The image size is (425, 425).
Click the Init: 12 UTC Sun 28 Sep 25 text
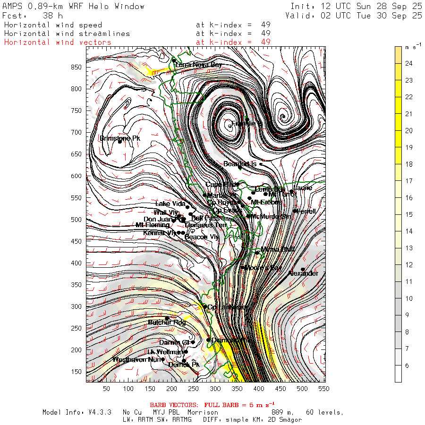[356, 6]
